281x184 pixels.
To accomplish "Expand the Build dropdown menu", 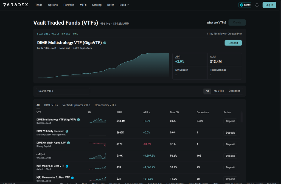I will click(124, 5).
